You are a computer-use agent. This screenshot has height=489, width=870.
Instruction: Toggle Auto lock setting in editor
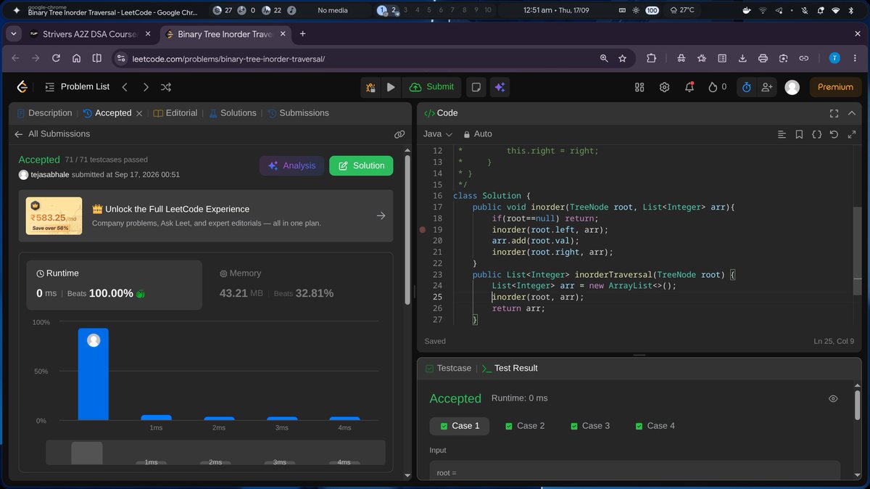(477, 134)
